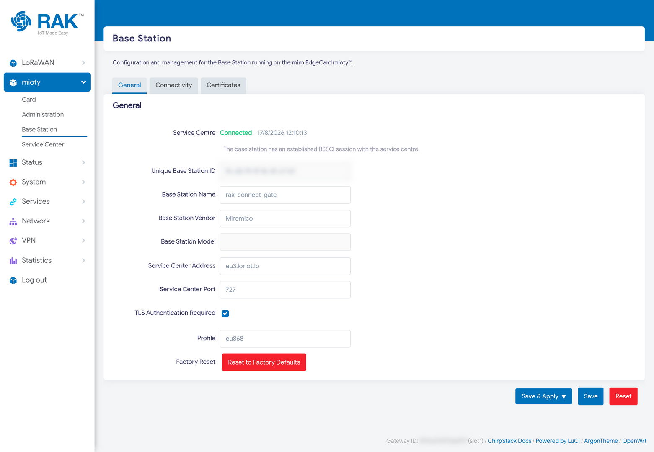Expand the Network menu chevron
This screenshot has height=452, width=654.
pos(83,221)
